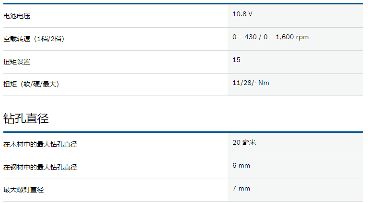Click the torque setting value 15
368x203 pixels.
(x=236, y=60)
